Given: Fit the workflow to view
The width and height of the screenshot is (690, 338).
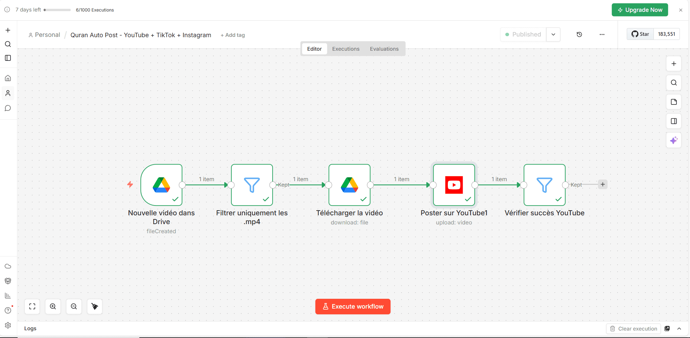Looking at the screenshot, I should (32, 307).
